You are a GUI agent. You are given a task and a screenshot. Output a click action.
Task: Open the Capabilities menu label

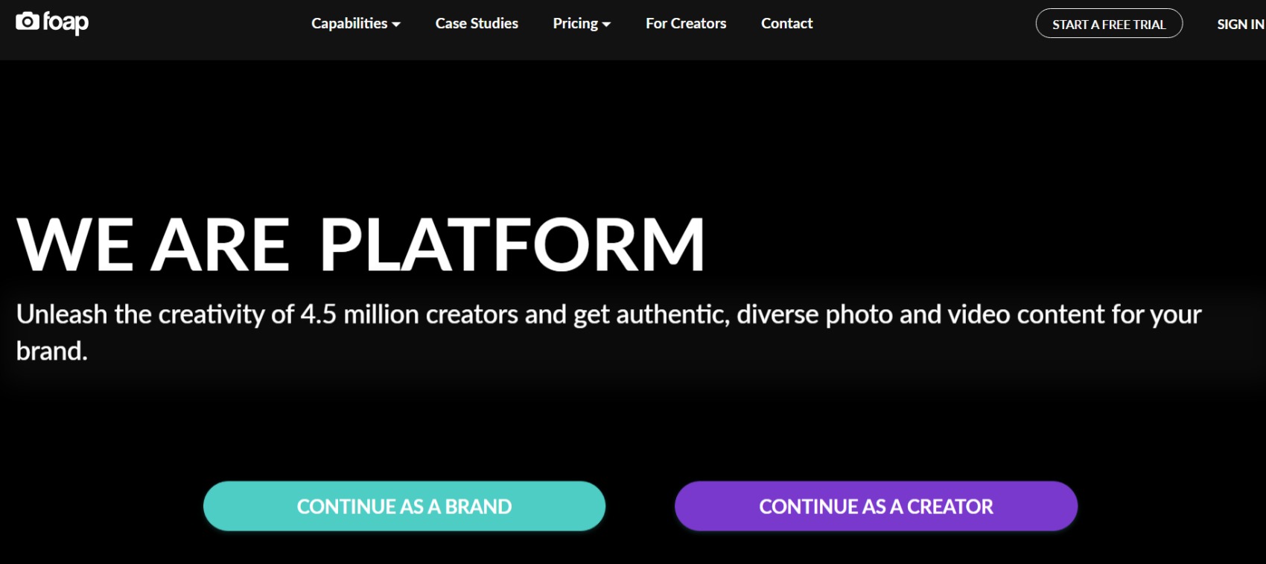click(x=349, y=23)
